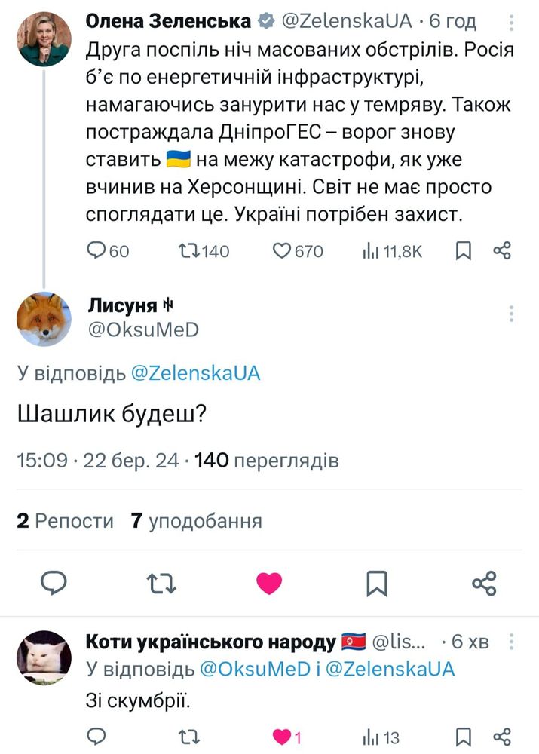Open overflow menu on Zelenska's tweet
Viewport: 539px width, 754px height.
[512, 21]
